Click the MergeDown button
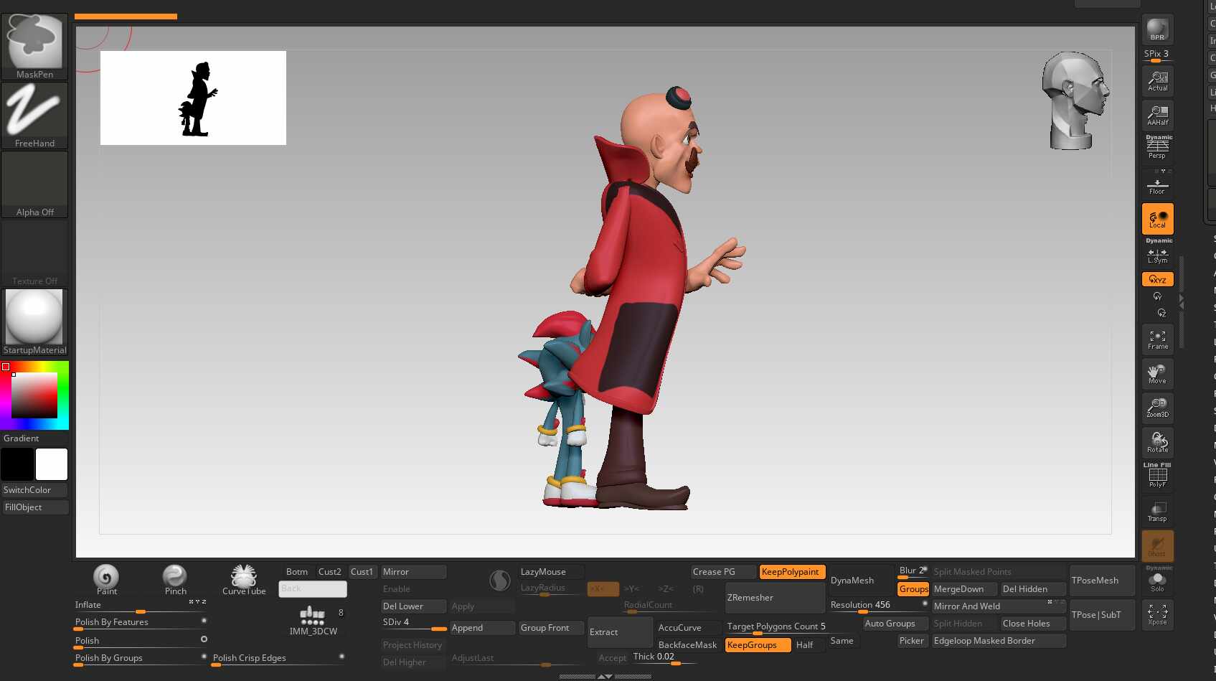1216x681 pixels. (965, 589)
